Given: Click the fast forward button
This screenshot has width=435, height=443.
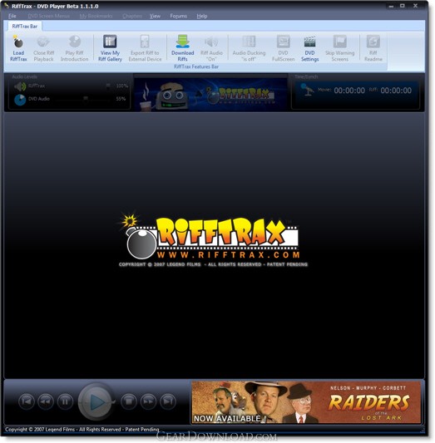Looking at the screenshot, I should click(x=148, y=401).
